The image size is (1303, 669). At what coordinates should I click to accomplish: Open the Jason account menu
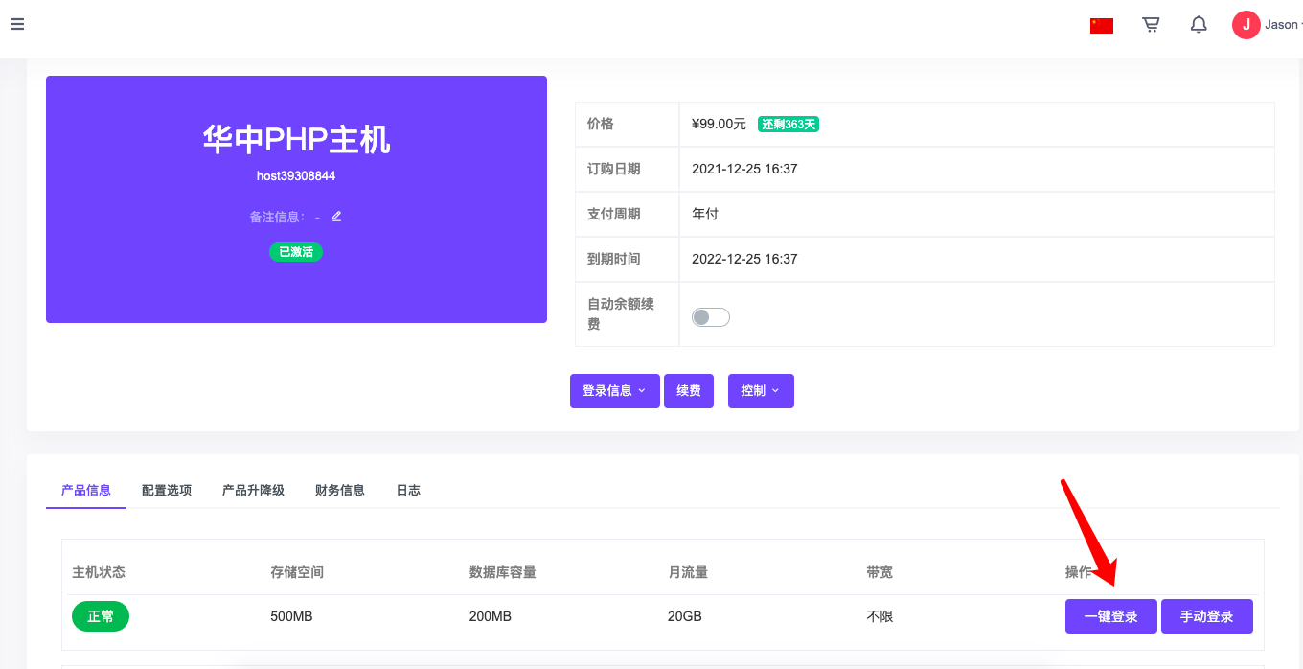(1282, 25)
